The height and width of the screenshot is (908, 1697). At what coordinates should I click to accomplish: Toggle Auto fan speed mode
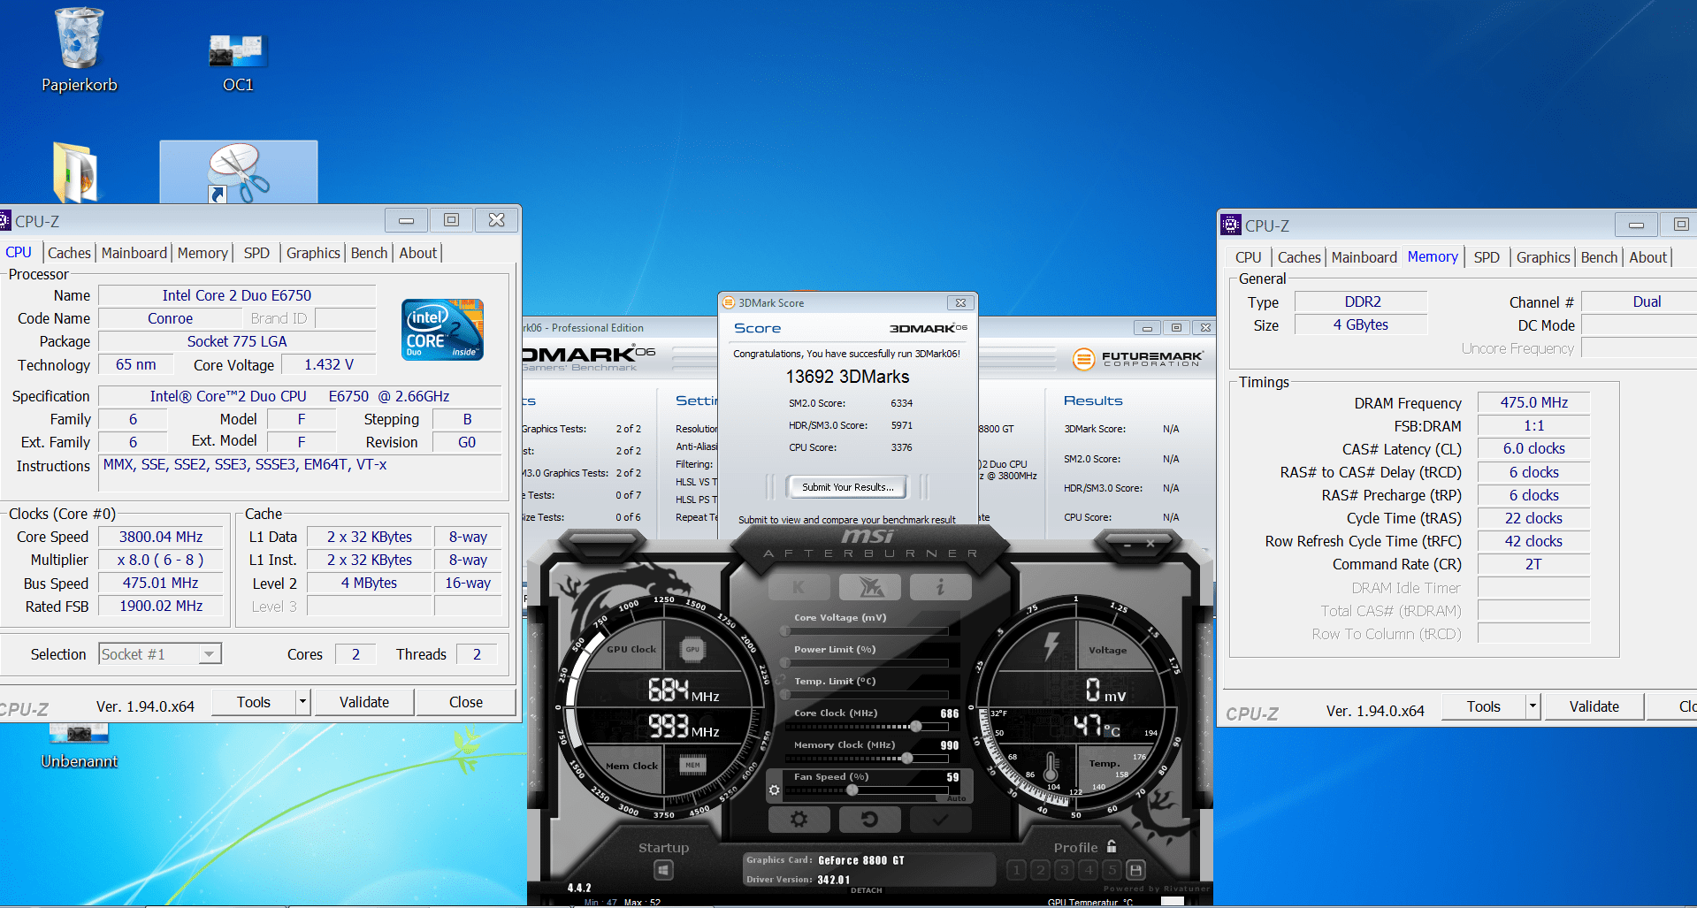click(956, 798)
